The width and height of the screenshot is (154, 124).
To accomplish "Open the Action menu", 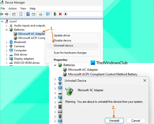I will pos(13,8).
